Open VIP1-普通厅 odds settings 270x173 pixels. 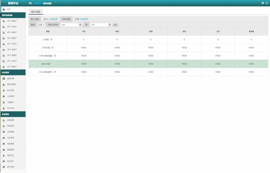(x=12, y=21)
